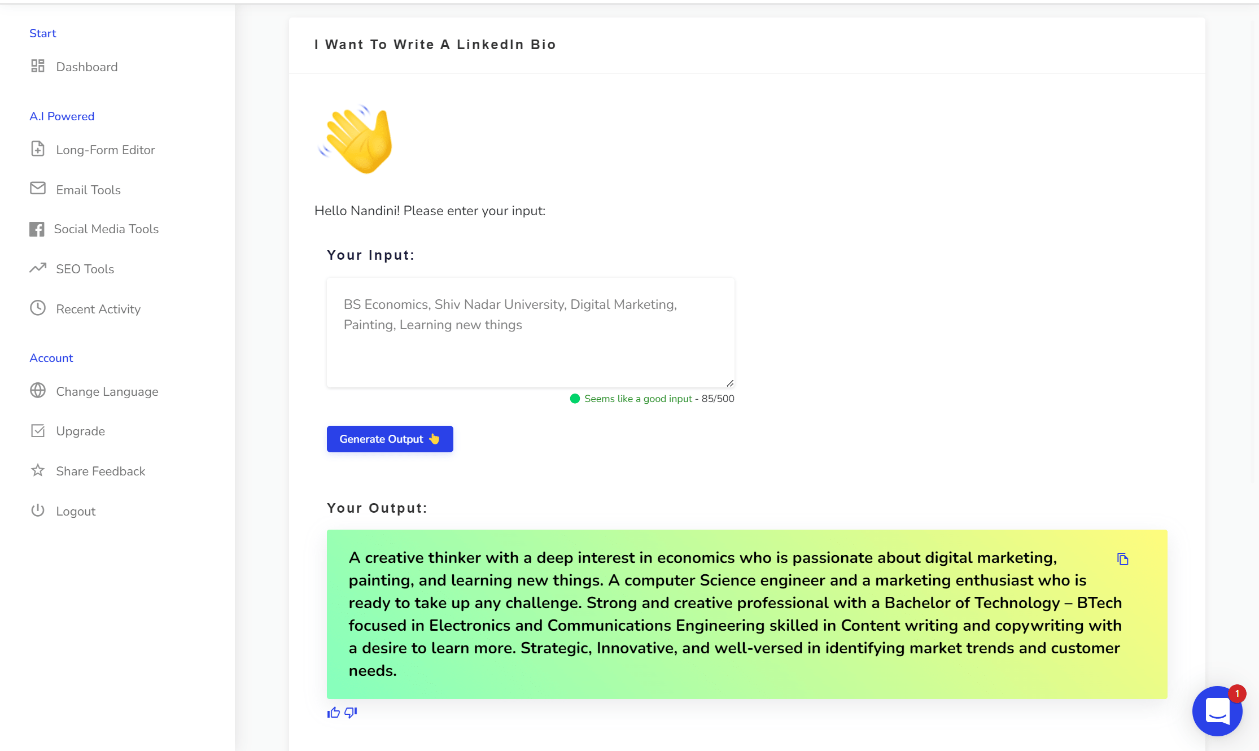1259x751 pixels.
Task: Open the chat support bubble
Action: tap(1217, 710)
